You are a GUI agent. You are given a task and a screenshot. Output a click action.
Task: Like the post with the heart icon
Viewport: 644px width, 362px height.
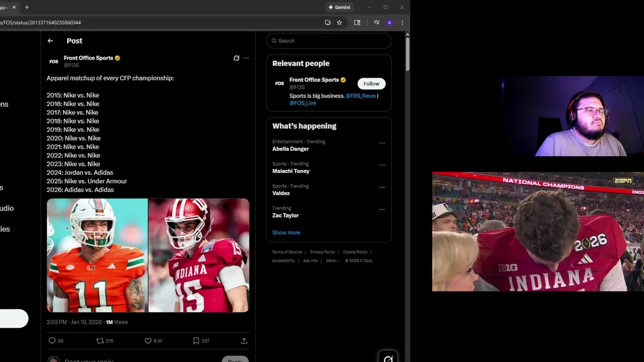tap(148, 341)
